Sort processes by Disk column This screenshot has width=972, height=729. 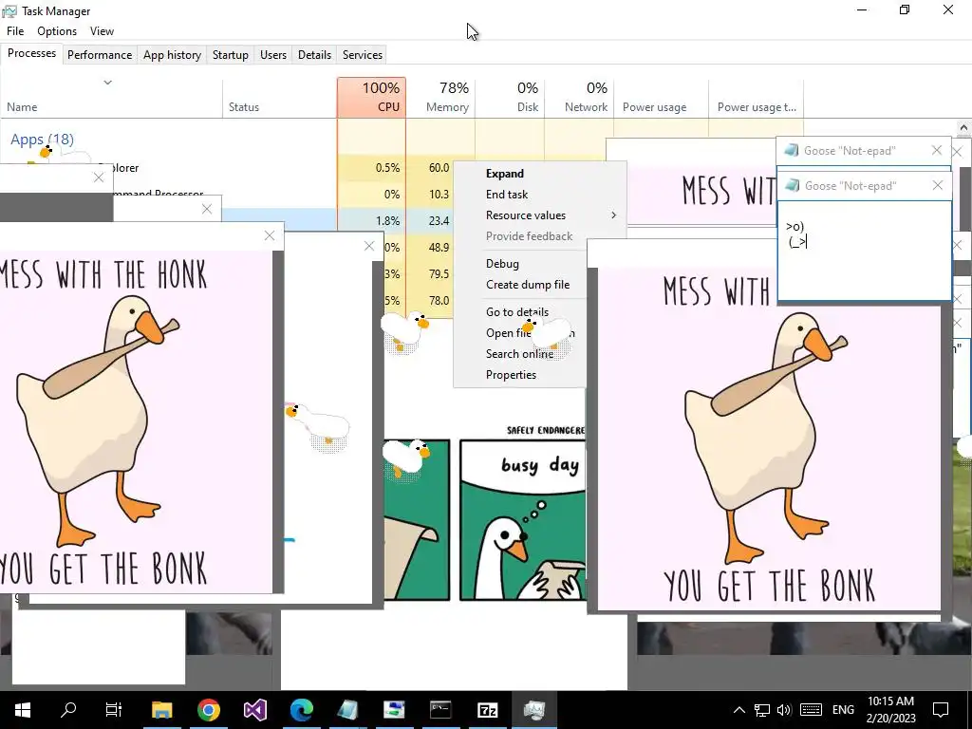(510, 98)
